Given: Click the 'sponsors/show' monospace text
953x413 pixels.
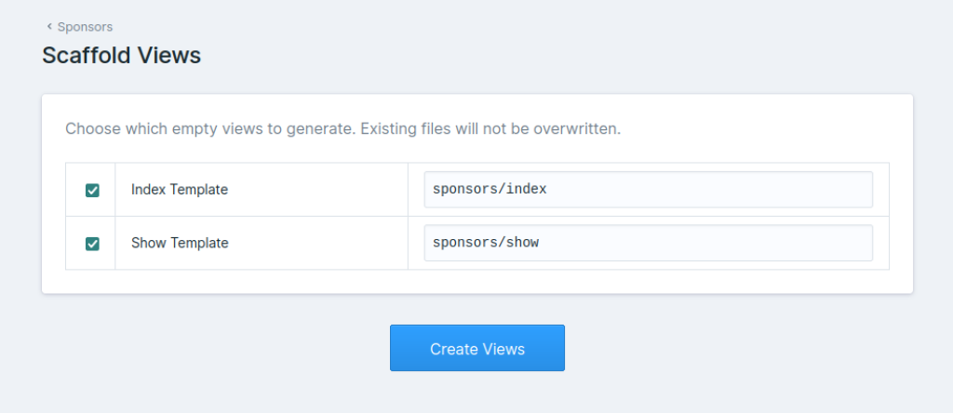Looking at the screenshot, I should (x=486, y=244).
